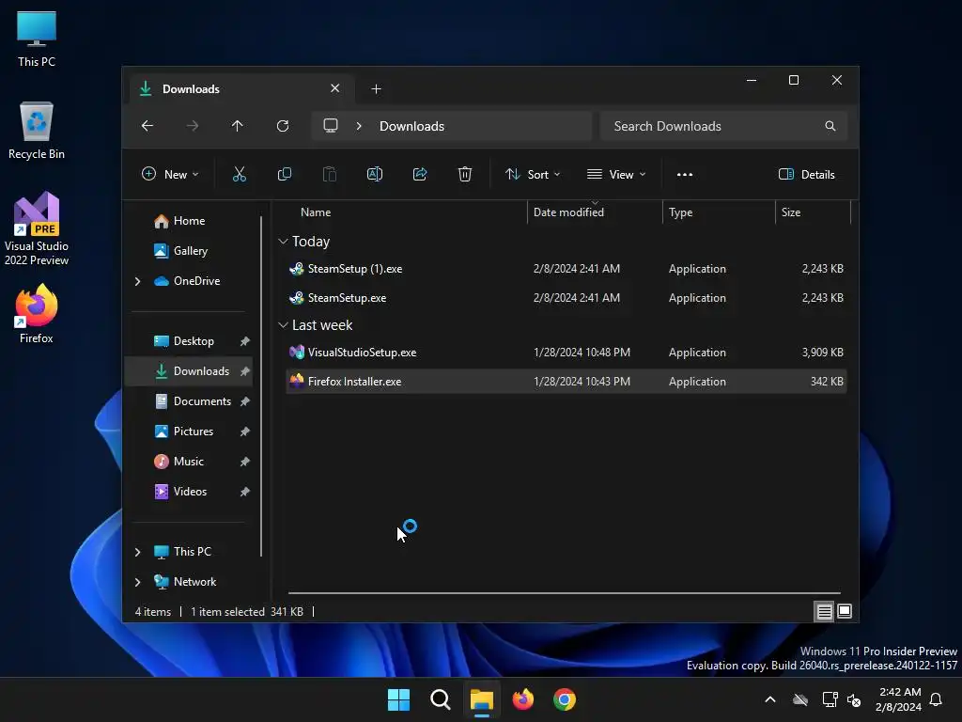This screenshot has height=722, width=962.
Task: Click the search magnifier in Search Downloads
Action: pyautogui.click(x=830, y=126)
